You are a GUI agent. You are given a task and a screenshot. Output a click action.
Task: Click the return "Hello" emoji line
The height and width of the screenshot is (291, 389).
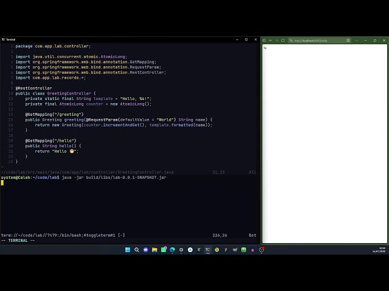coord(57,151)
